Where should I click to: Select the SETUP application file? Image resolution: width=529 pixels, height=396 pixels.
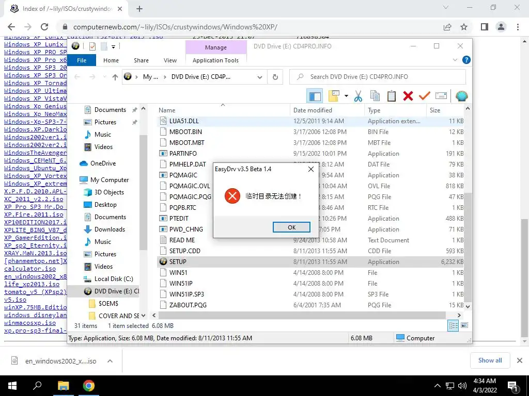click(310, 261)
